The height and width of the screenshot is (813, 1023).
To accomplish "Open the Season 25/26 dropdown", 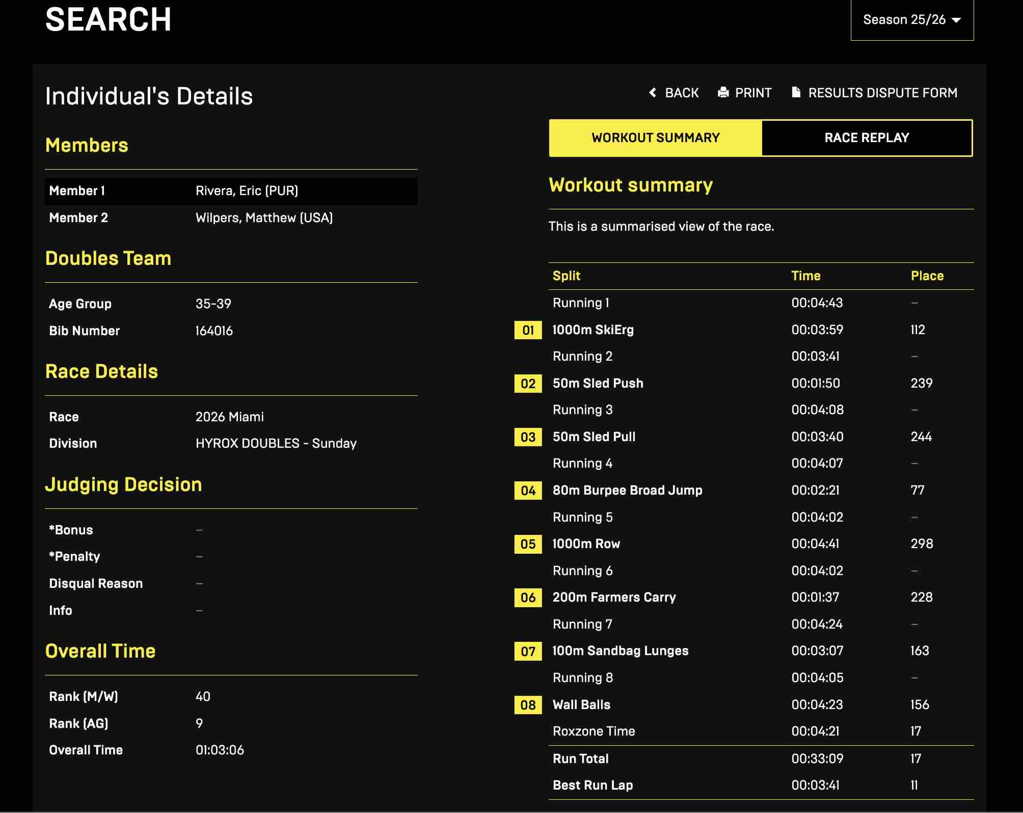I will coord(904,20).
